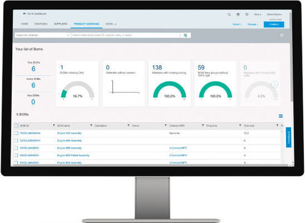Open the search magnifier icon in top bar
This screenshot has height=223, width=305.
(229, 14)
